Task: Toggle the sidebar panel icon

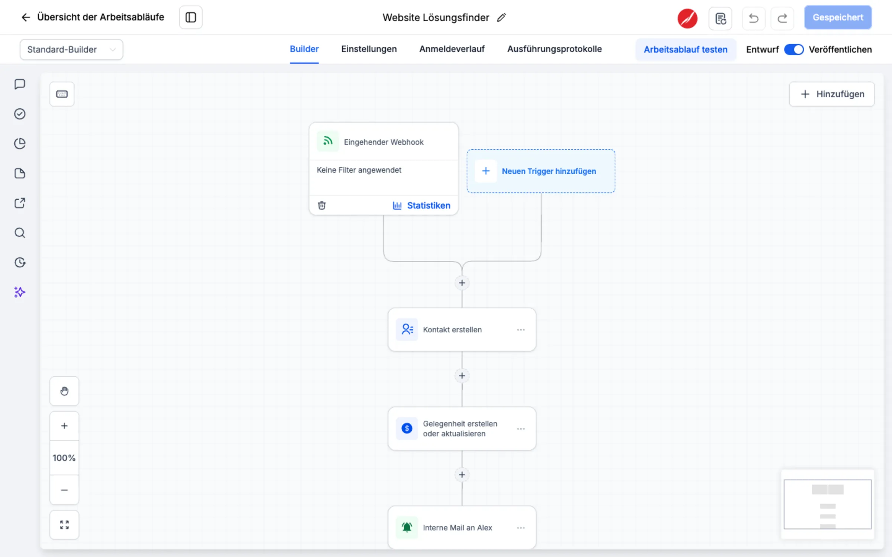Action: coord(191,17)
